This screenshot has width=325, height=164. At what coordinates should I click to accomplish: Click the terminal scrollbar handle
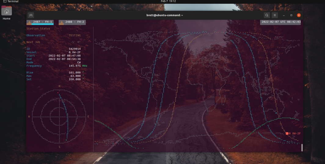tap(302, 148)
